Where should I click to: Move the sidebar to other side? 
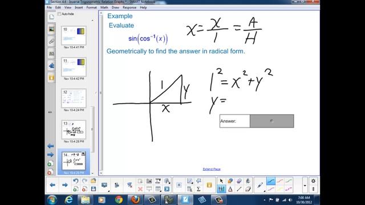(x=50, y=112)
